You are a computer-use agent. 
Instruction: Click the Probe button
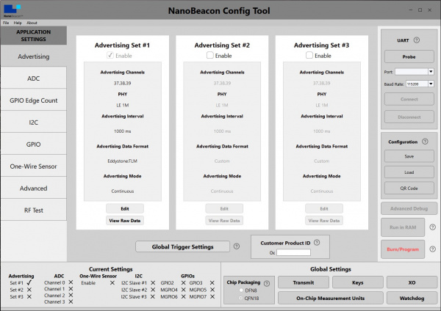coord(409,56)
